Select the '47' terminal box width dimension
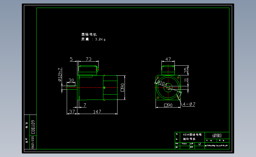Image resolution: width=256 pixels, height=157 pixels. tap(168, 59)
